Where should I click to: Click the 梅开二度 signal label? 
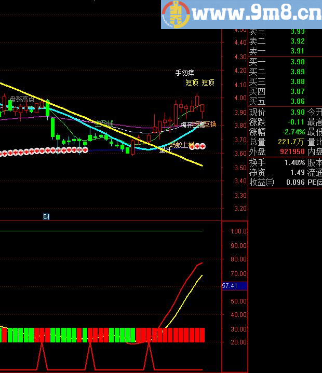(x=193, y=125)
